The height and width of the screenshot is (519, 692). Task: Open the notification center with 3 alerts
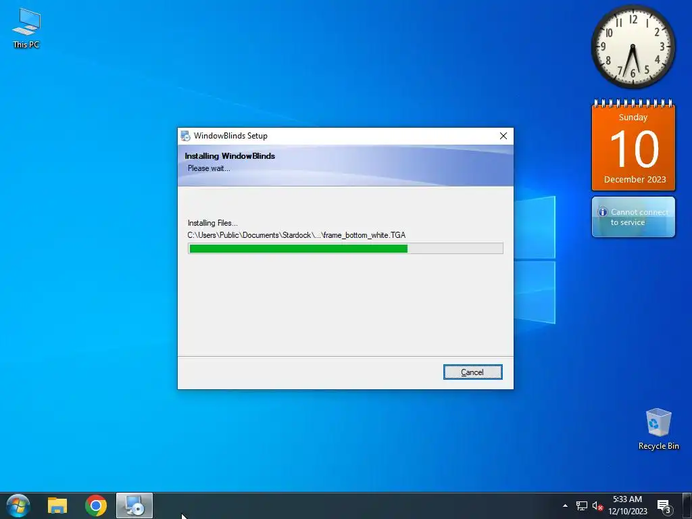[x=665, y=506]
